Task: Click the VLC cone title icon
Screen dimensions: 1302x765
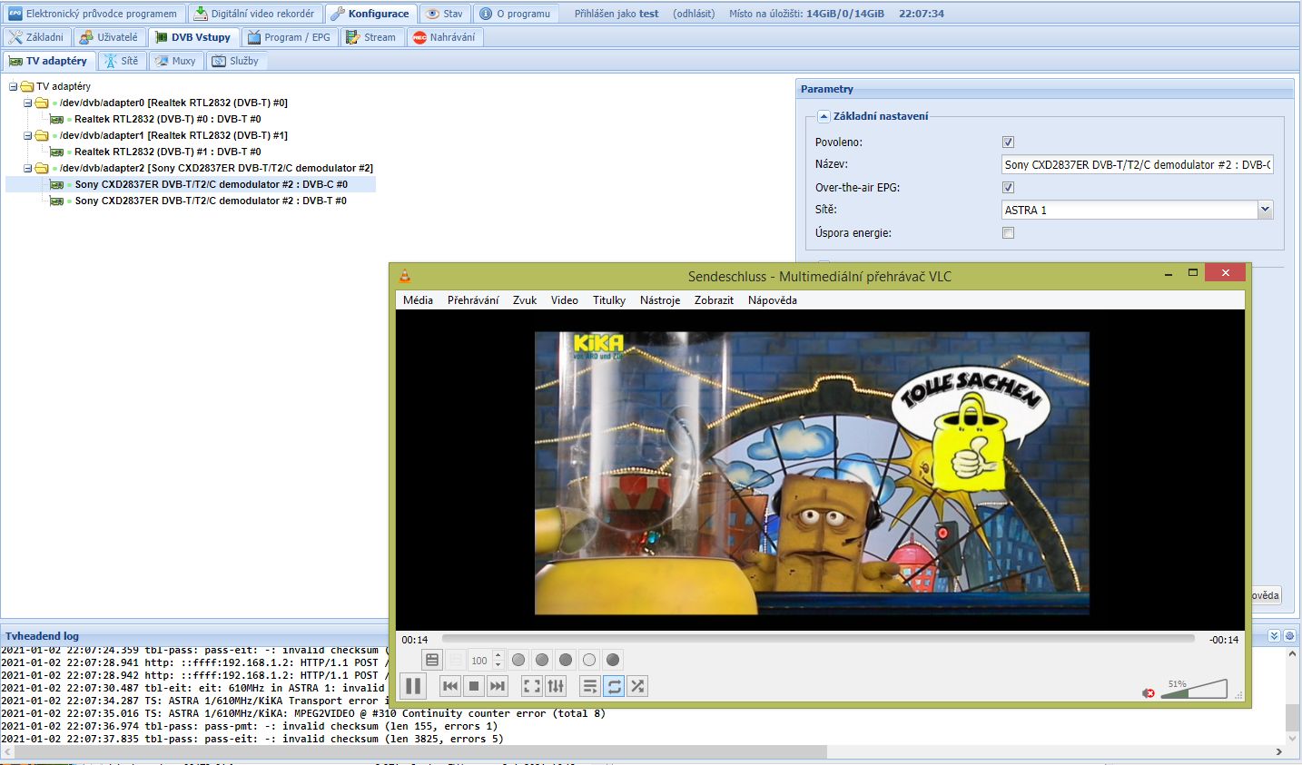Action: click(x=405, y=276)
